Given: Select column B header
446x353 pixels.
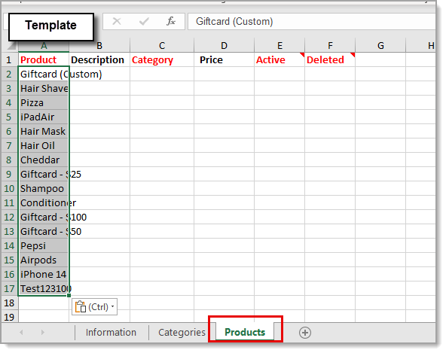Looking at the screenshot, I should [x=99, y=45].
